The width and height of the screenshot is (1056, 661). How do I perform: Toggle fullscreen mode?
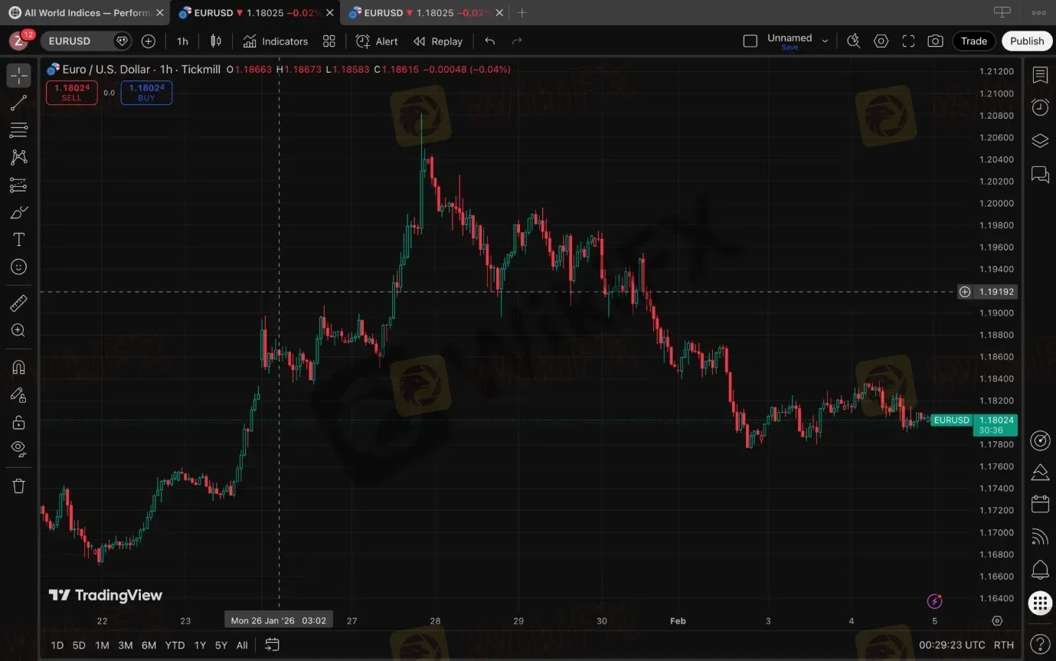(908, 41)
